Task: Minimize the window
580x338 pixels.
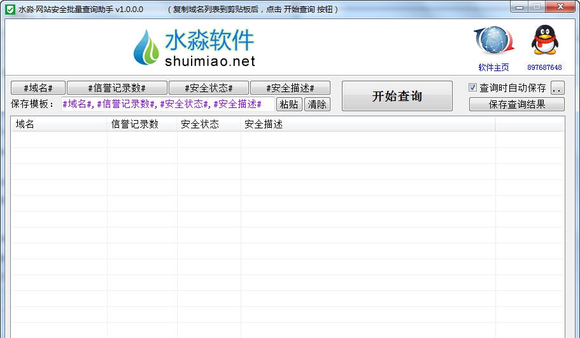Action: point(520,6)
